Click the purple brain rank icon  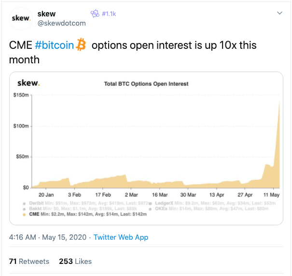point(95,14)
